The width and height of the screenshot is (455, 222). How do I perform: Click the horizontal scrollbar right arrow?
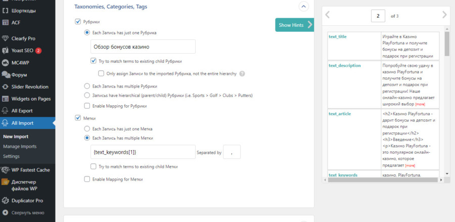(x=441, y=180)
